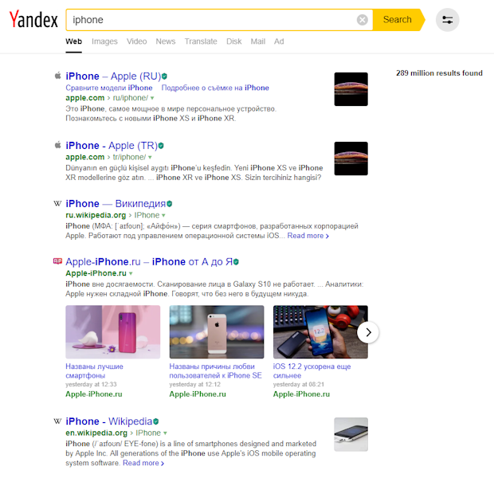494x478 pixels.
Task: Click the iOS 12.2 phone-in-hand news image
Action: click(320, 331)
